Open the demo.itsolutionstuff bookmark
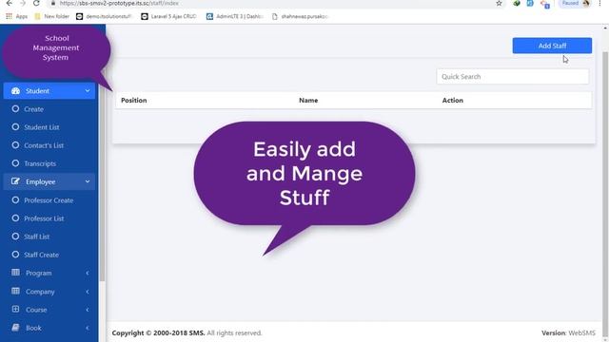609x342 pixels. click(104, 16)
